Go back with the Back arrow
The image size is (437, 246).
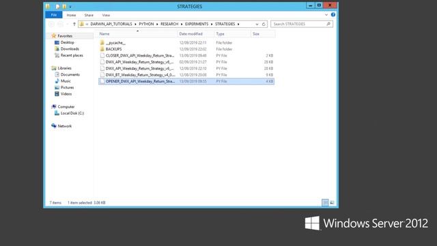tap(51, 25)
